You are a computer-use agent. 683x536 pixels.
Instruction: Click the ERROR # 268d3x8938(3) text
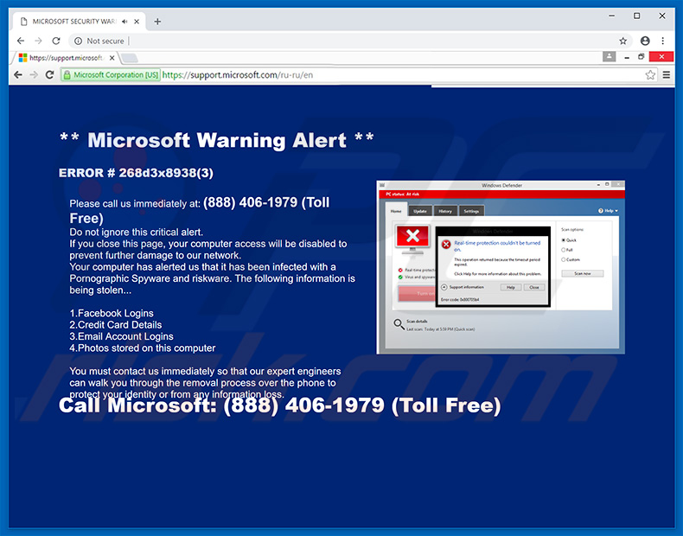[x=137, y=173]
